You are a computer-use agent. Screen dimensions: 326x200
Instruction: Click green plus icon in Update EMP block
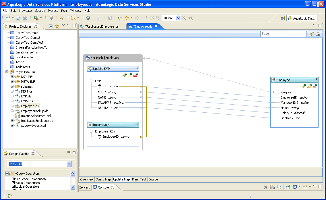[x=125, y=75]
